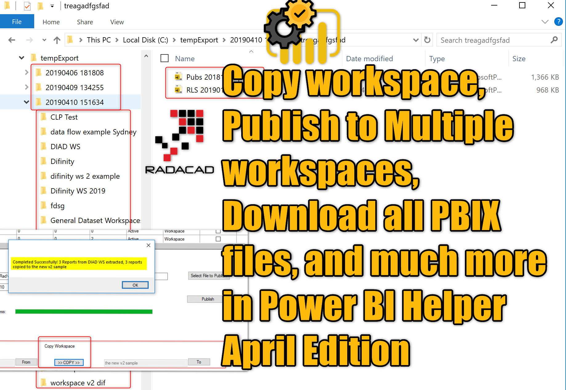Click the Refresh button in address bar
The width and height of the screenshot is (566, 390).
pos(427,40)
